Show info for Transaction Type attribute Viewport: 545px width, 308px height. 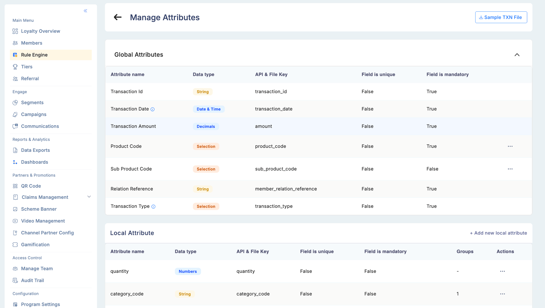pos(153,207)
